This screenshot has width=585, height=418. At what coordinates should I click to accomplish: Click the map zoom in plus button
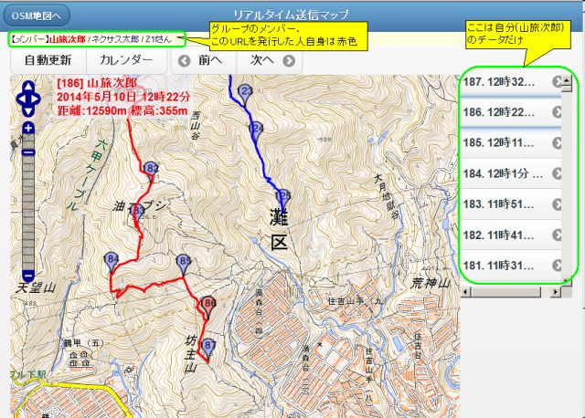[x=28, y=128]
